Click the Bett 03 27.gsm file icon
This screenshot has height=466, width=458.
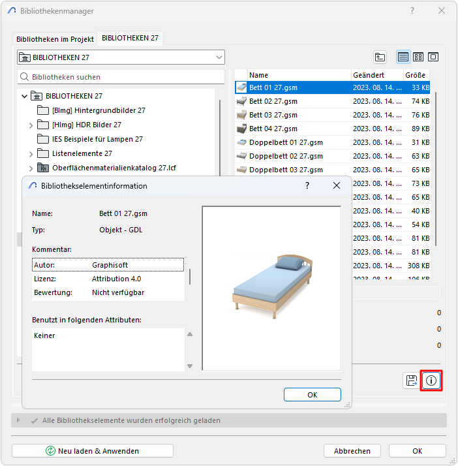[x=241, y=115]
